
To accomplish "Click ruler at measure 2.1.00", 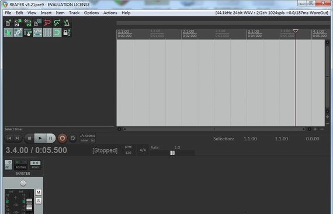I will (x=189, y=32).
